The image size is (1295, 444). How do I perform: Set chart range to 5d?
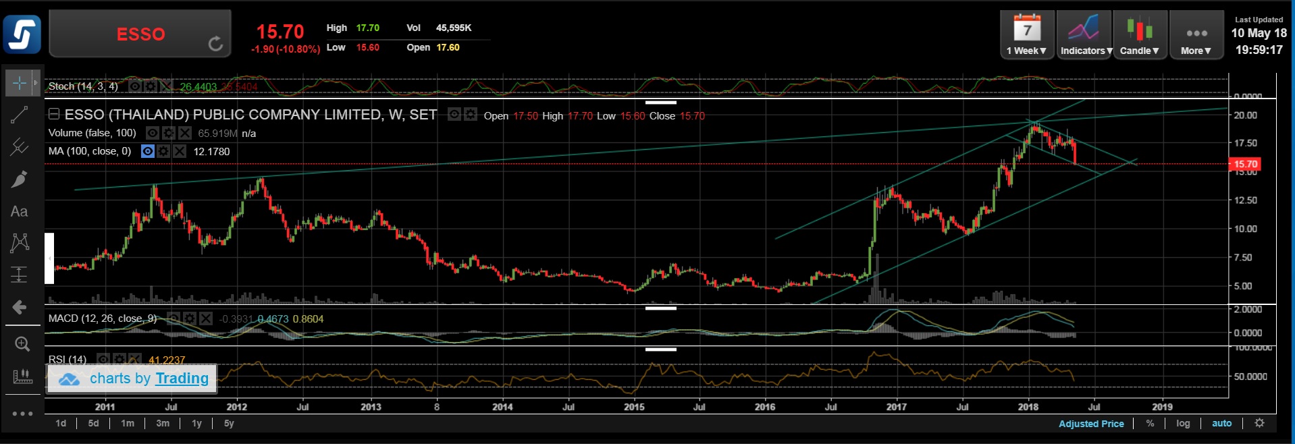pos(93,423)
